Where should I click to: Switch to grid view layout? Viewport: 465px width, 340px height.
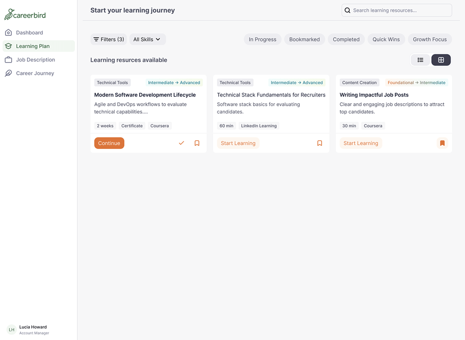pos(441,60)
